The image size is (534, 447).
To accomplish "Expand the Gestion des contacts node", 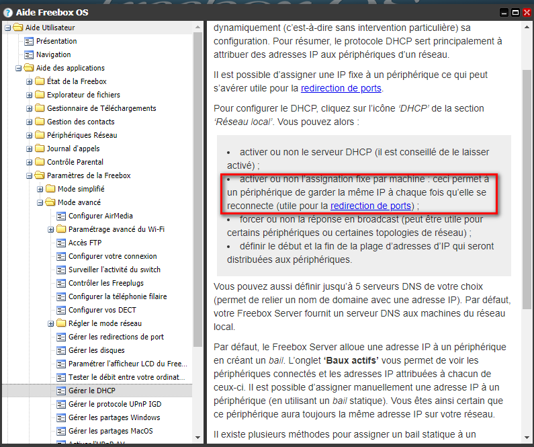I will click(x=30, y=122).
